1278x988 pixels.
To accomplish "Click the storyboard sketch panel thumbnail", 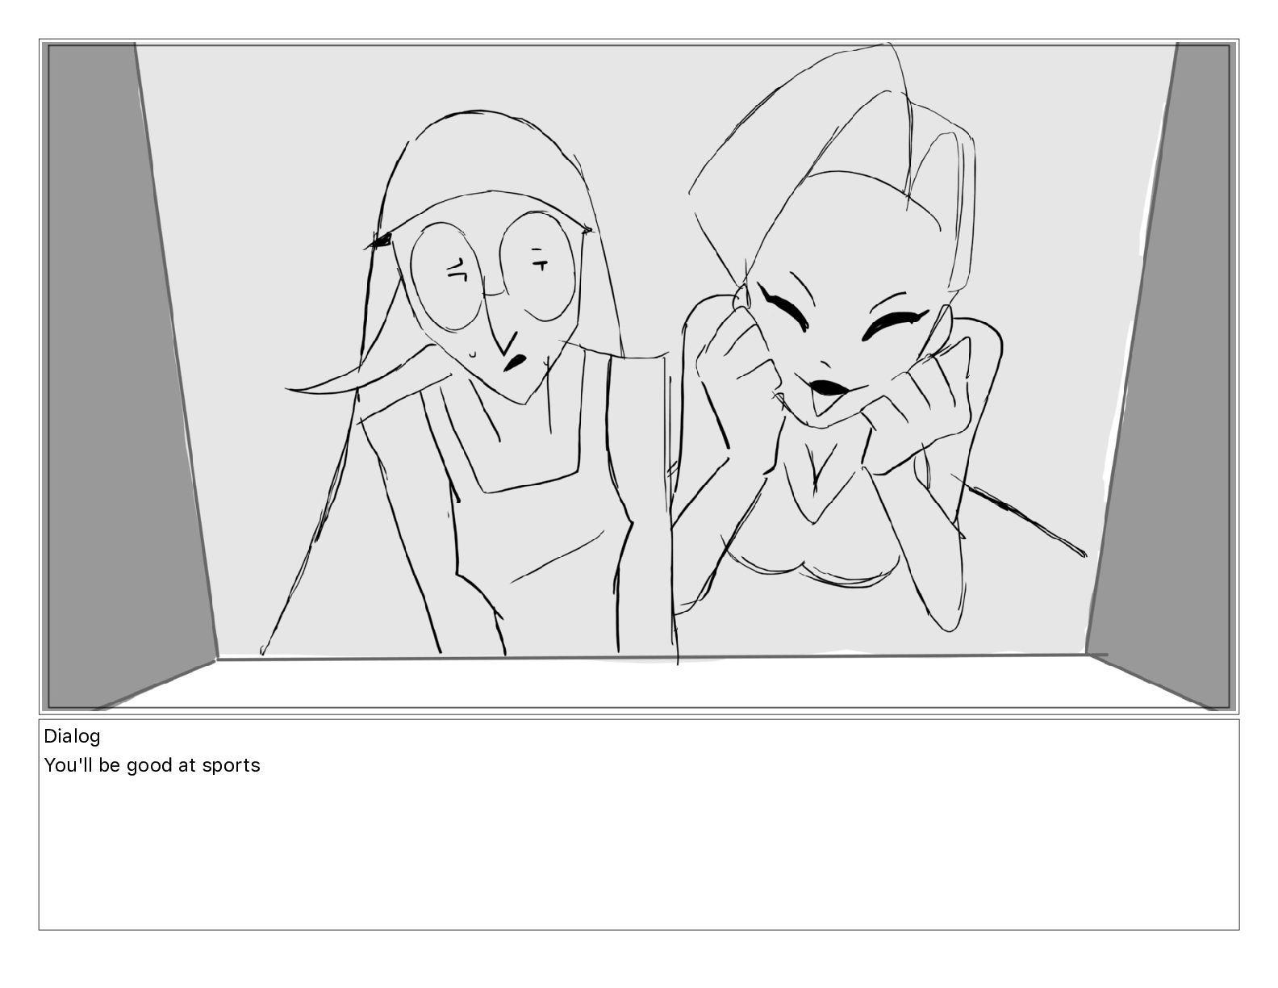I will pos(639,376).
